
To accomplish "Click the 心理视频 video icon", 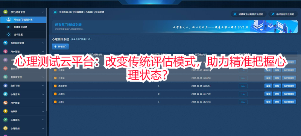I will pos(5,128).
